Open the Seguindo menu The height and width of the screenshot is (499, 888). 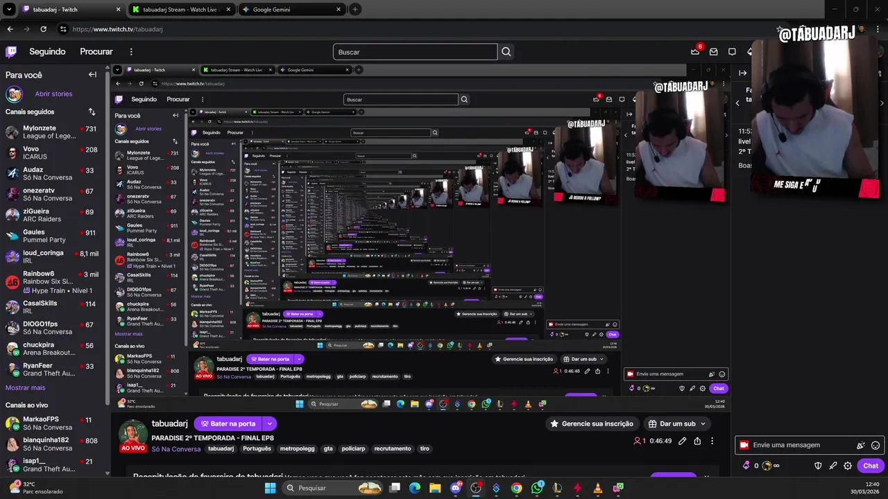pyautogui.click(x=47, y=51)
